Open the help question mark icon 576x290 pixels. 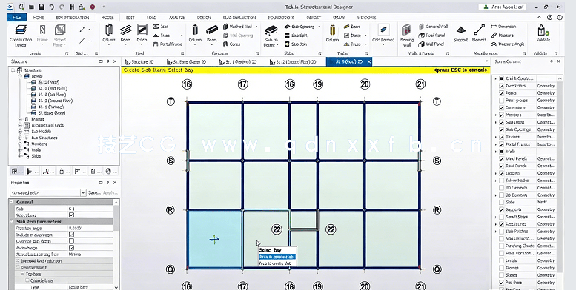(x=549, y=17)
